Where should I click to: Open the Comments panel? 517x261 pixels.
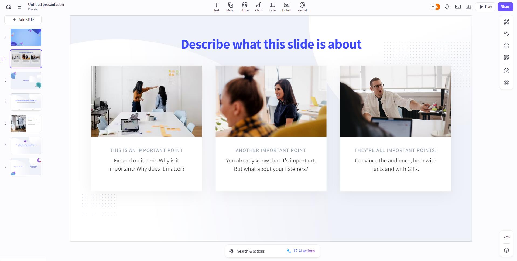click(x=506, y=46)
